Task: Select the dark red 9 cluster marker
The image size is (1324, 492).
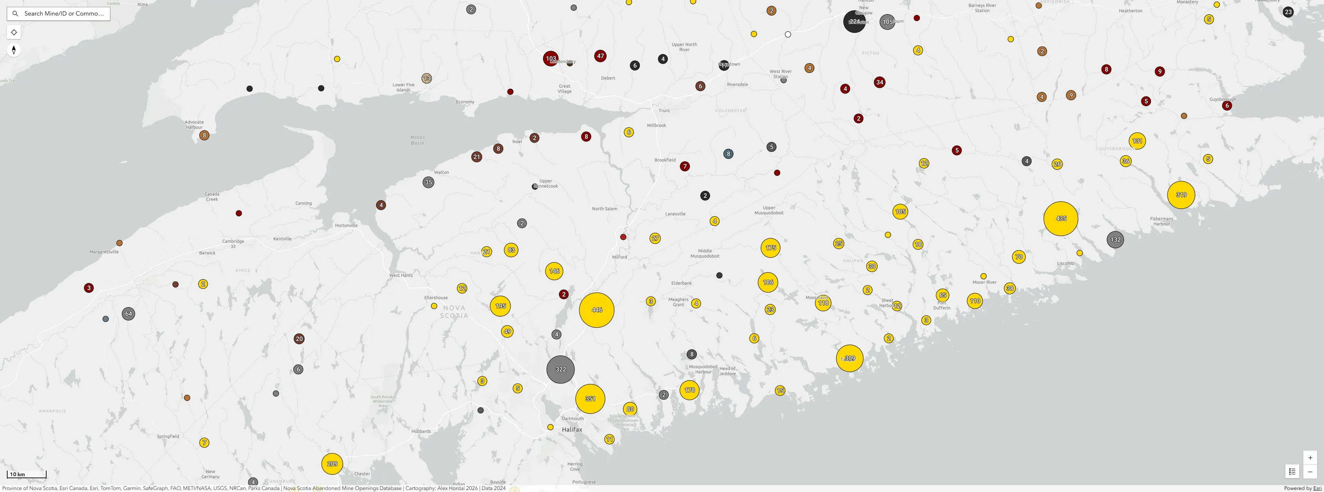Action: (1159, 71)
